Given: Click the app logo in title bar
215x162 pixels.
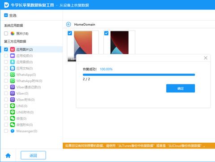Looking at the screenshot, I should [x=7, y=5].
